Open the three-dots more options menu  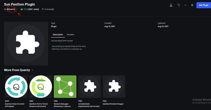[185, 5]
